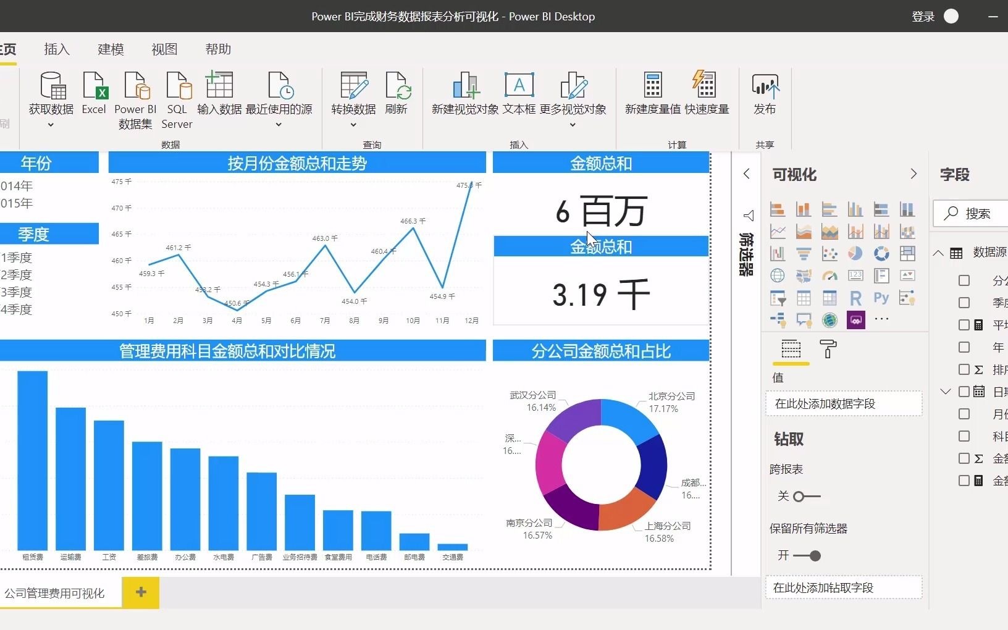Expand arrow next to 可视化 title
The height and width of the screenshot is (630, 1008).
(x=913, y=174)
